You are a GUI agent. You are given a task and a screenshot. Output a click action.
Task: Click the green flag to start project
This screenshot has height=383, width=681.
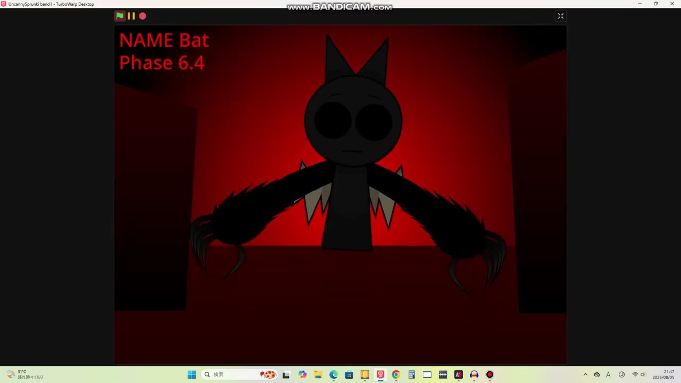click(120, 16)
